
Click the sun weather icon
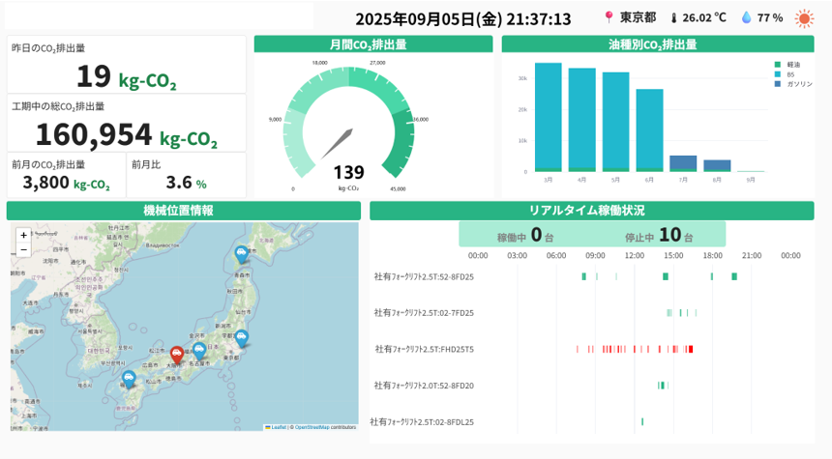pyautogui.click(x=804, y=18)
